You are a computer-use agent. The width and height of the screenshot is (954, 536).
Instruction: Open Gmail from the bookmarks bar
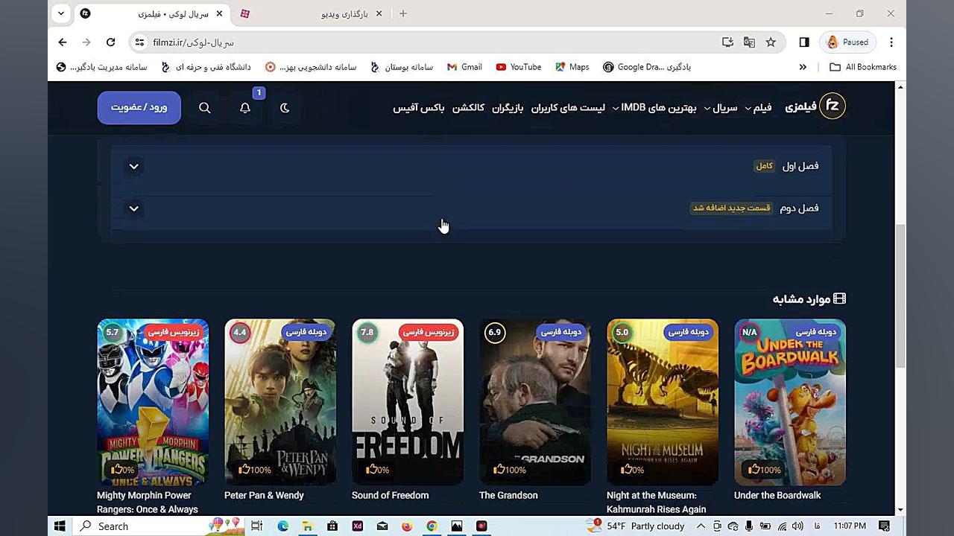(464, 67)
